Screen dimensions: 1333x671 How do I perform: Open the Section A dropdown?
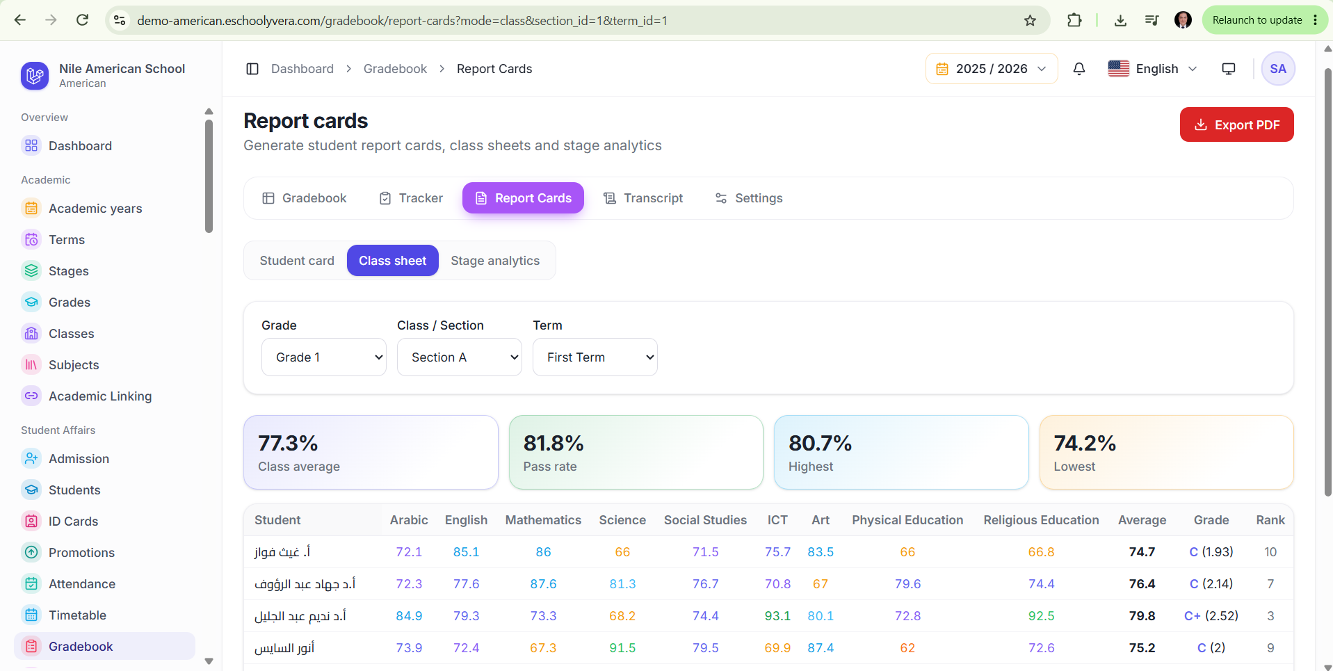(460, 357)
